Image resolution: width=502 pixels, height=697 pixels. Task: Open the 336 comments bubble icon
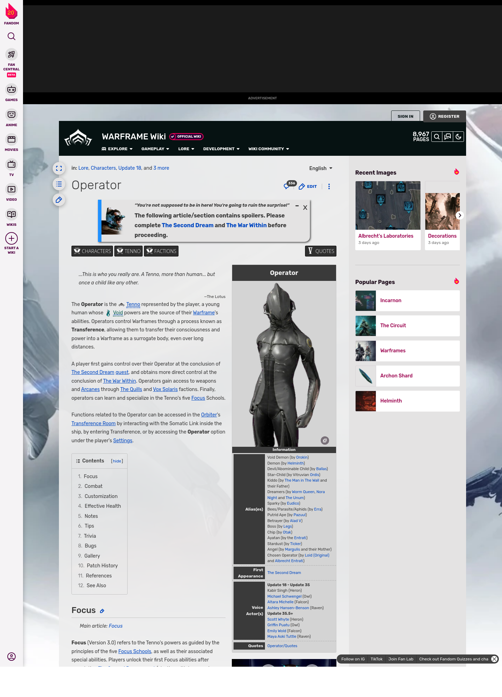point(290,185)
